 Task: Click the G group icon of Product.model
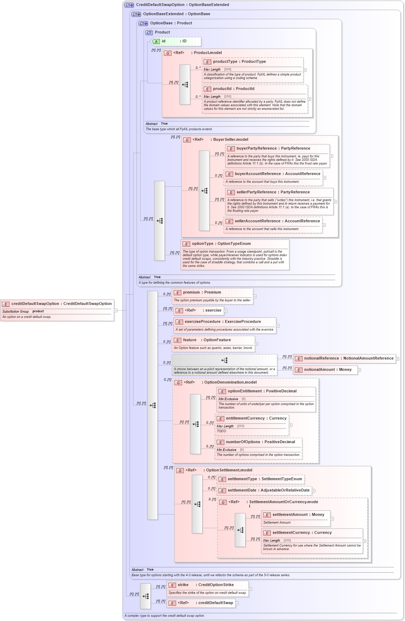pyautogui.click(x=168, y=53)
